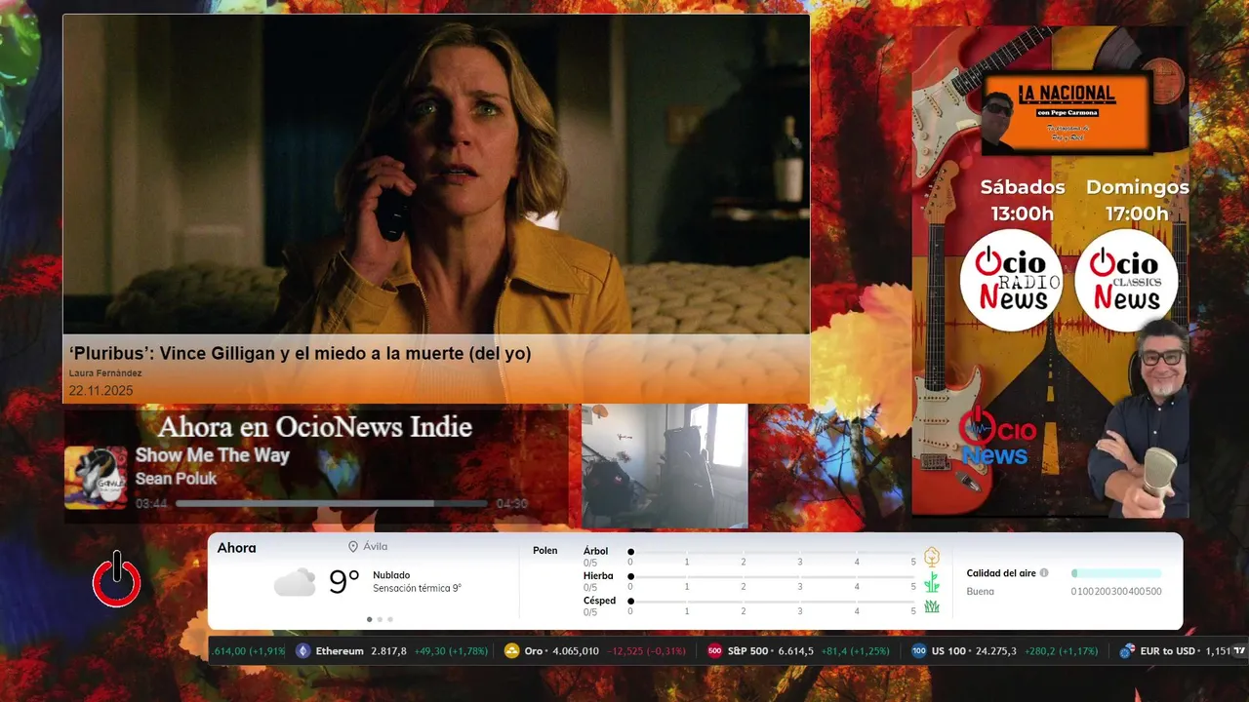Open the Ethereum 2.817,8 ticker entry
Viewport: 1249px width, 702px height.
[393, 650]
